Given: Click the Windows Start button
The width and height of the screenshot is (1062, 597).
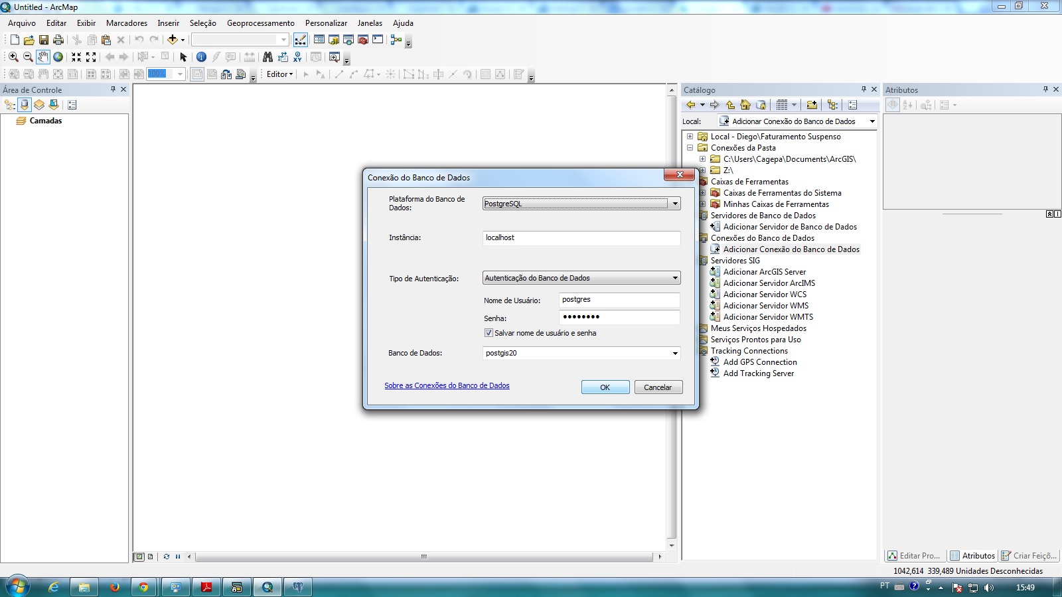Looking at the screenshot, I should coord(17,586).
